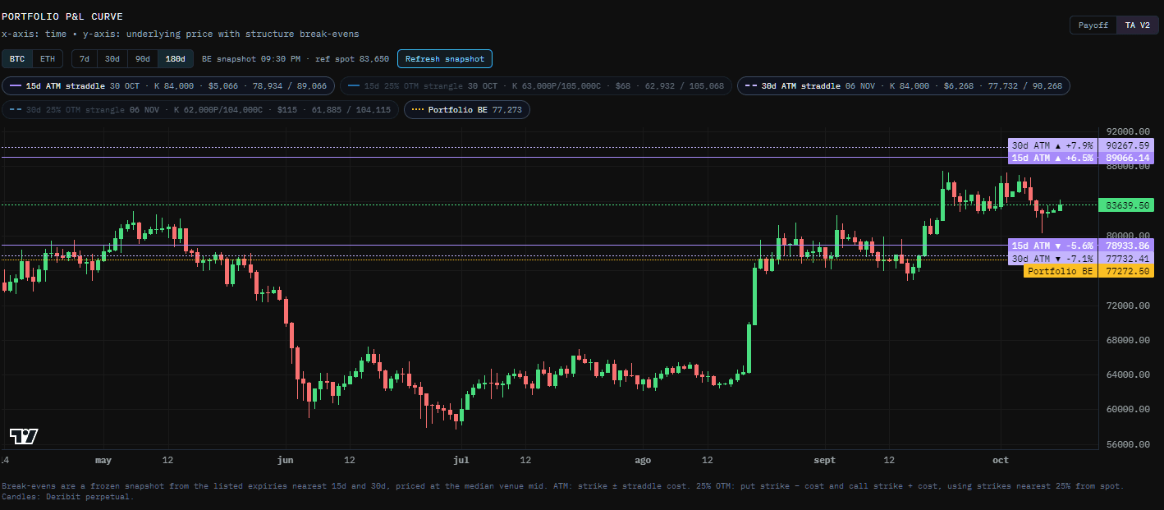Click the 92000.00 price axis tick

(x=1126, y=131)
